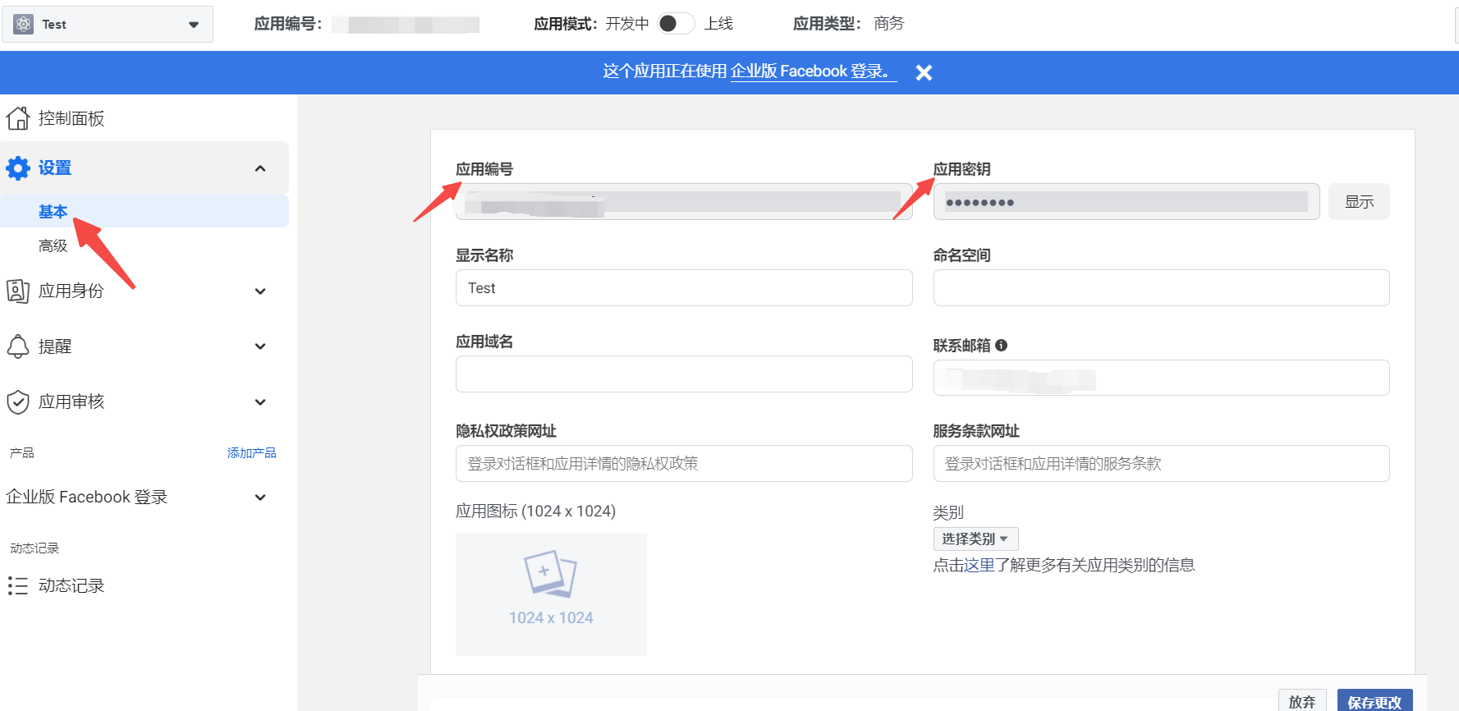Dismiss the blue banner with X
This screenshot has height=711, width=1459.
pyautogui.click(x=924, y=72)
